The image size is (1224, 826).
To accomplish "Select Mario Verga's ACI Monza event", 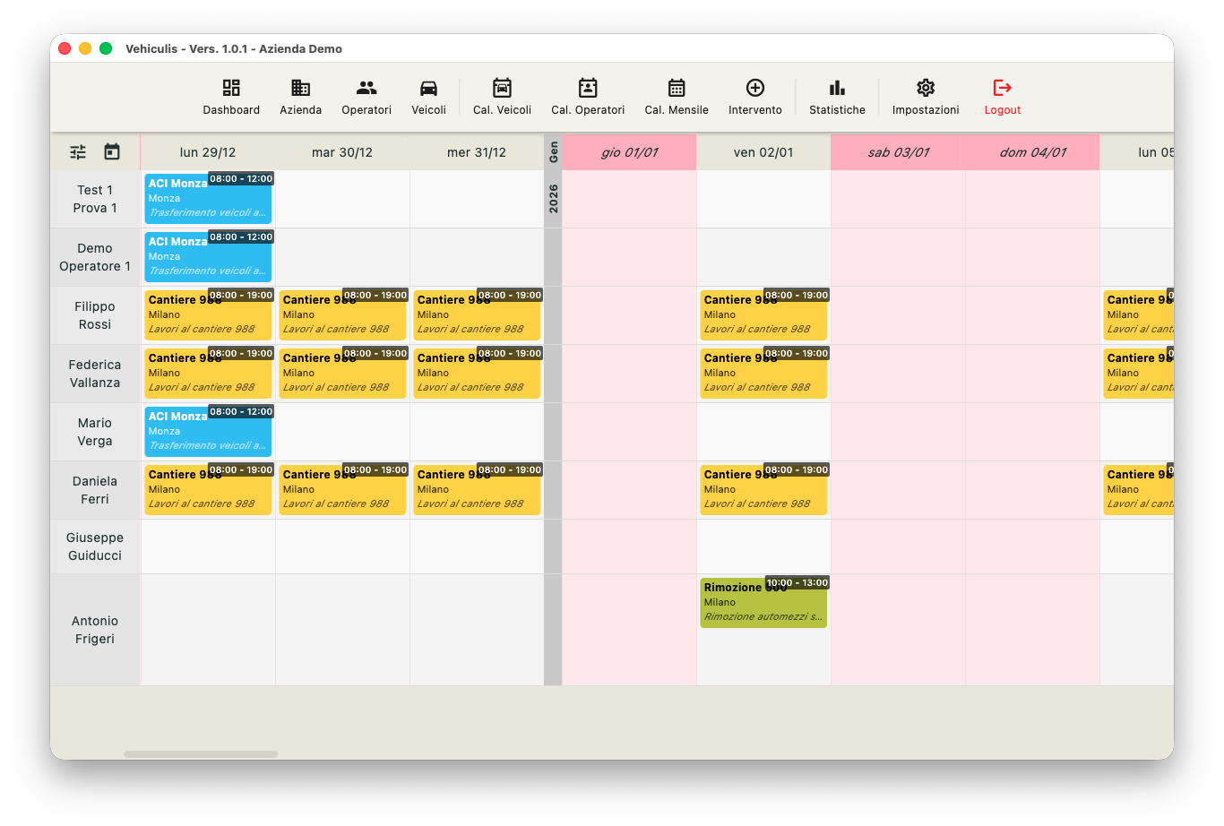I will 208,431.
